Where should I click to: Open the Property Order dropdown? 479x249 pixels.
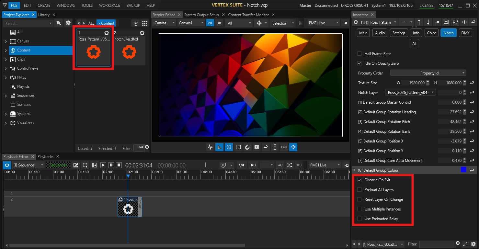428,73
